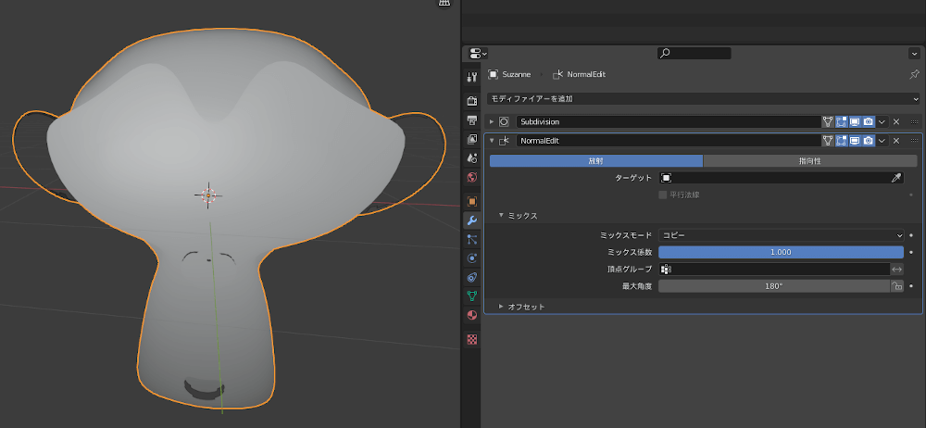This screenshot has width=926, height=428.
Task: Pin the properties editor context
Action: pyautogui.click(x=914, y=74)
